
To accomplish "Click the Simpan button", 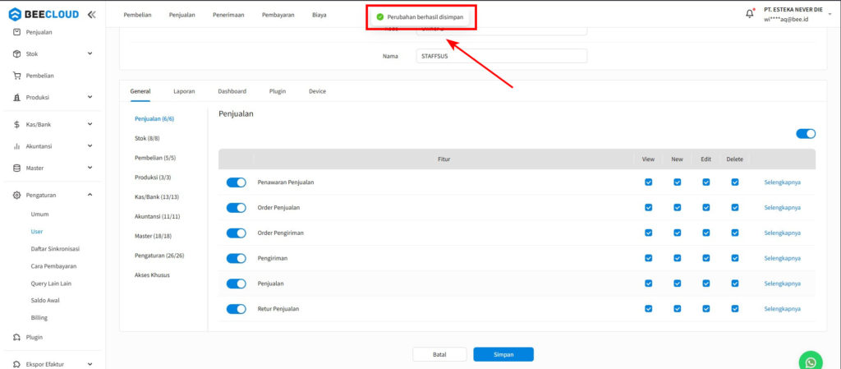I will coord(503,354).
